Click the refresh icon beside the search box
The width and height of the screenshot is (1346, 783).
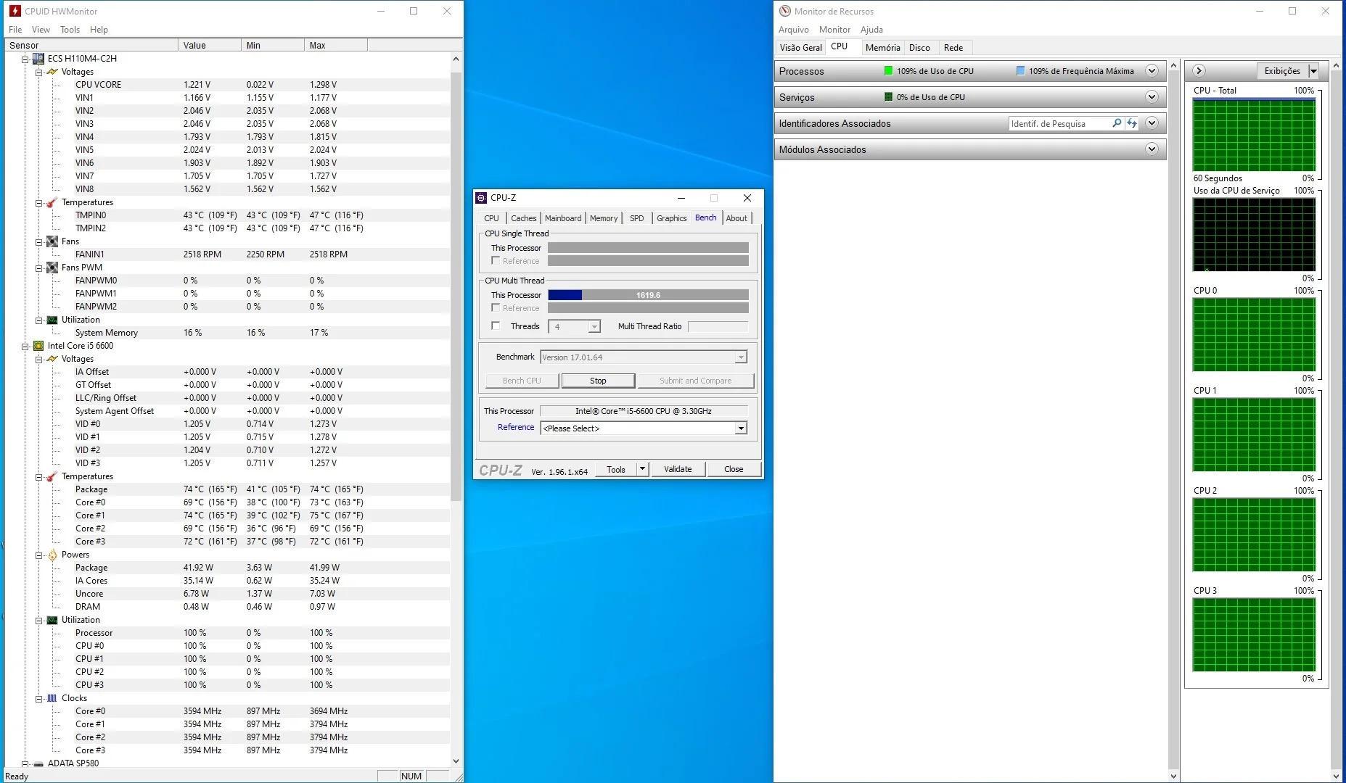pyautogui.click(x=1132, y=123)
